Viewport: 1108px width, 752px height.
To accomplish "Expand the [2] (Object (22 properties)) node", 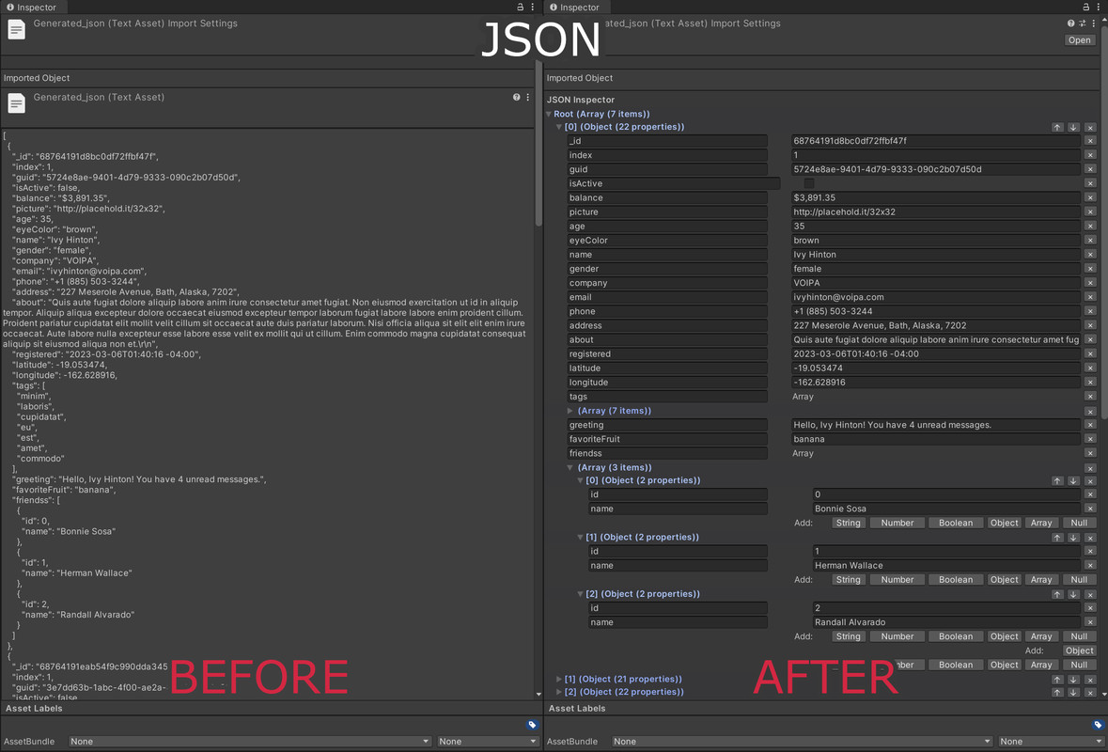I will [559, 691].
